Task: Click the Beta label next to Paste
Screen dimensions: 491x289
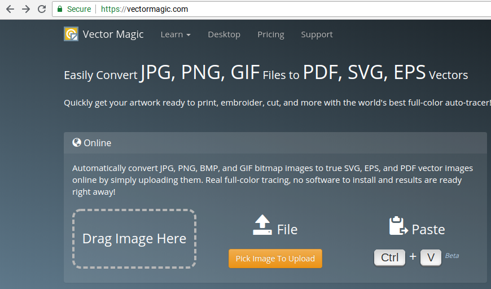Action: (x=452, y=256)
